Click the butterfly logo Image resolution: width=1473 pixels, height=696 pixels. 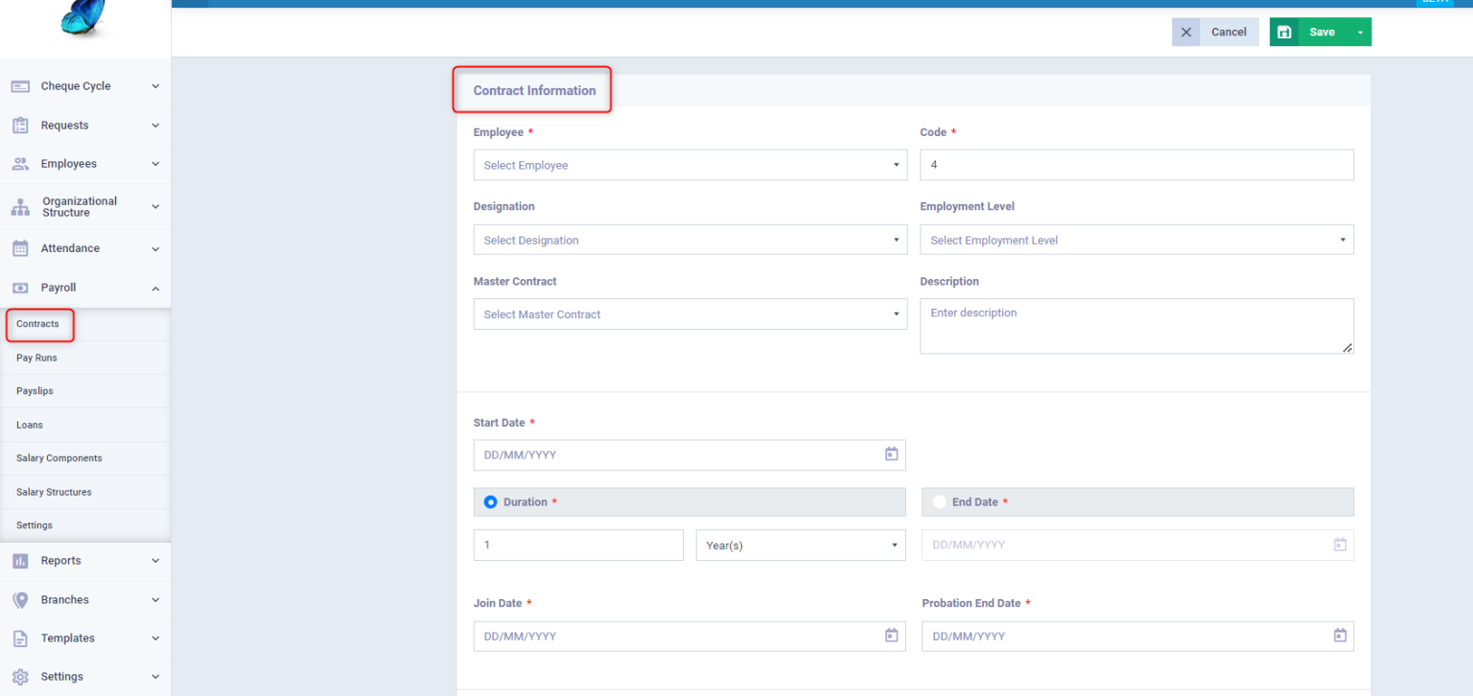(82, 18)
